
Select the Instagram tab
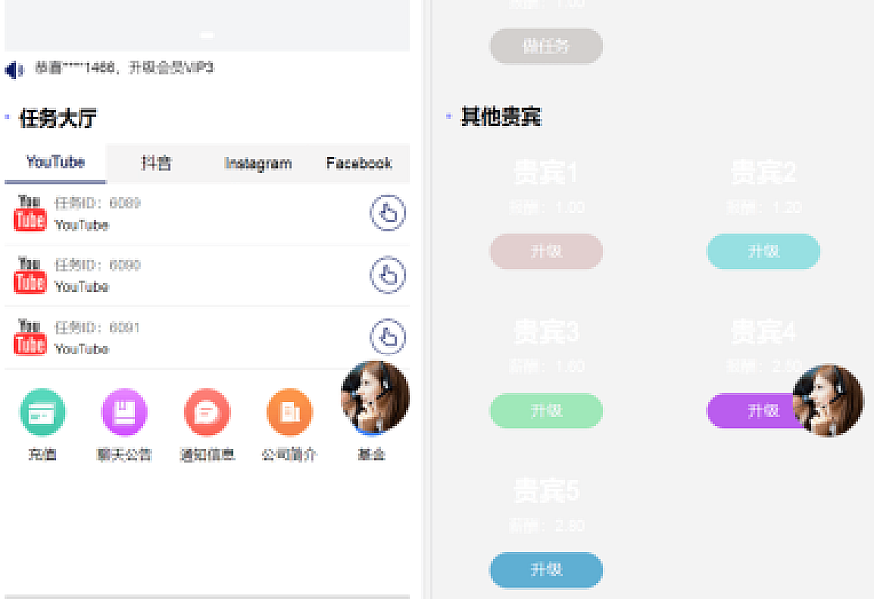tap(257, 163)
